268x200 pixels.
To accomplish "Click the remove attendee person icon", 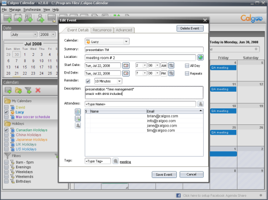I will coord(78,125).
